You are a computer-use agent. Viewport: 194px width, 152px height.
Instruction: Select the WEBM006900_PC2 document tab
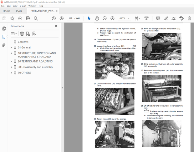[x=43, y=11]
